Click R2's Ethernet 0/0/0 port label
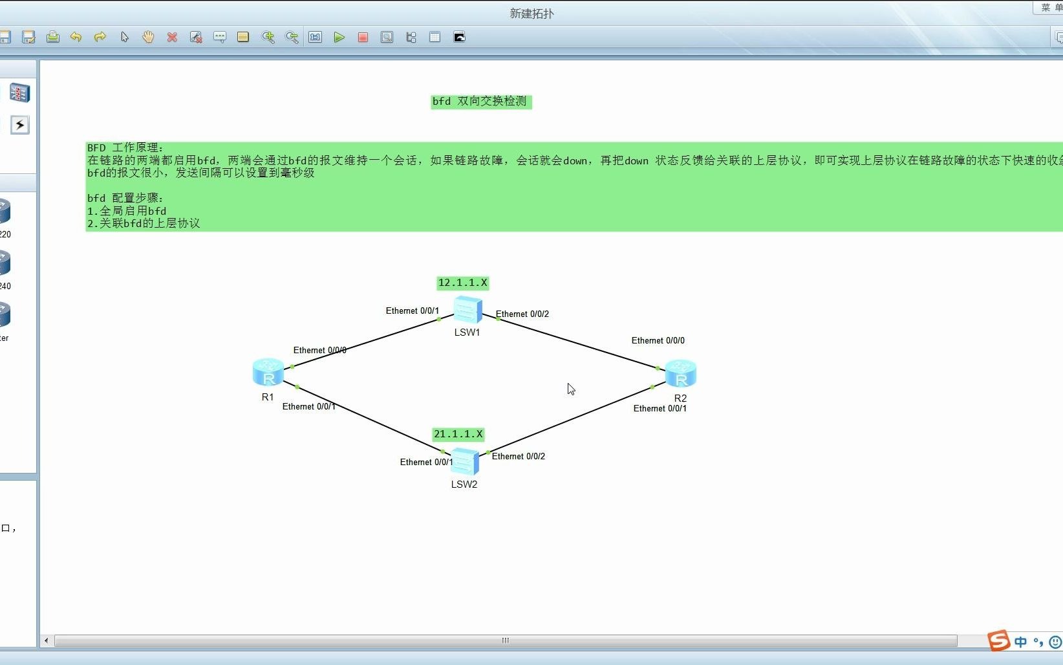This screenshot has width=1063, height=665. (658, 340)
